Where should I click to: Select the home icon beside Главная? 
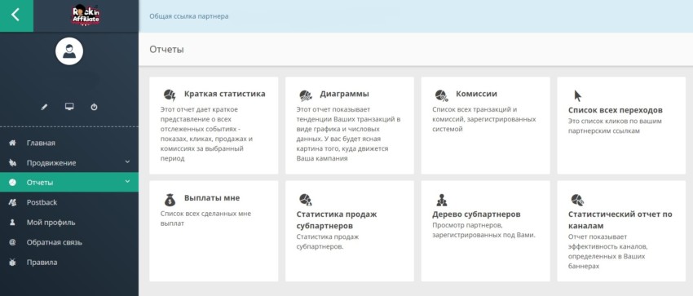click(x=12, y=143)
